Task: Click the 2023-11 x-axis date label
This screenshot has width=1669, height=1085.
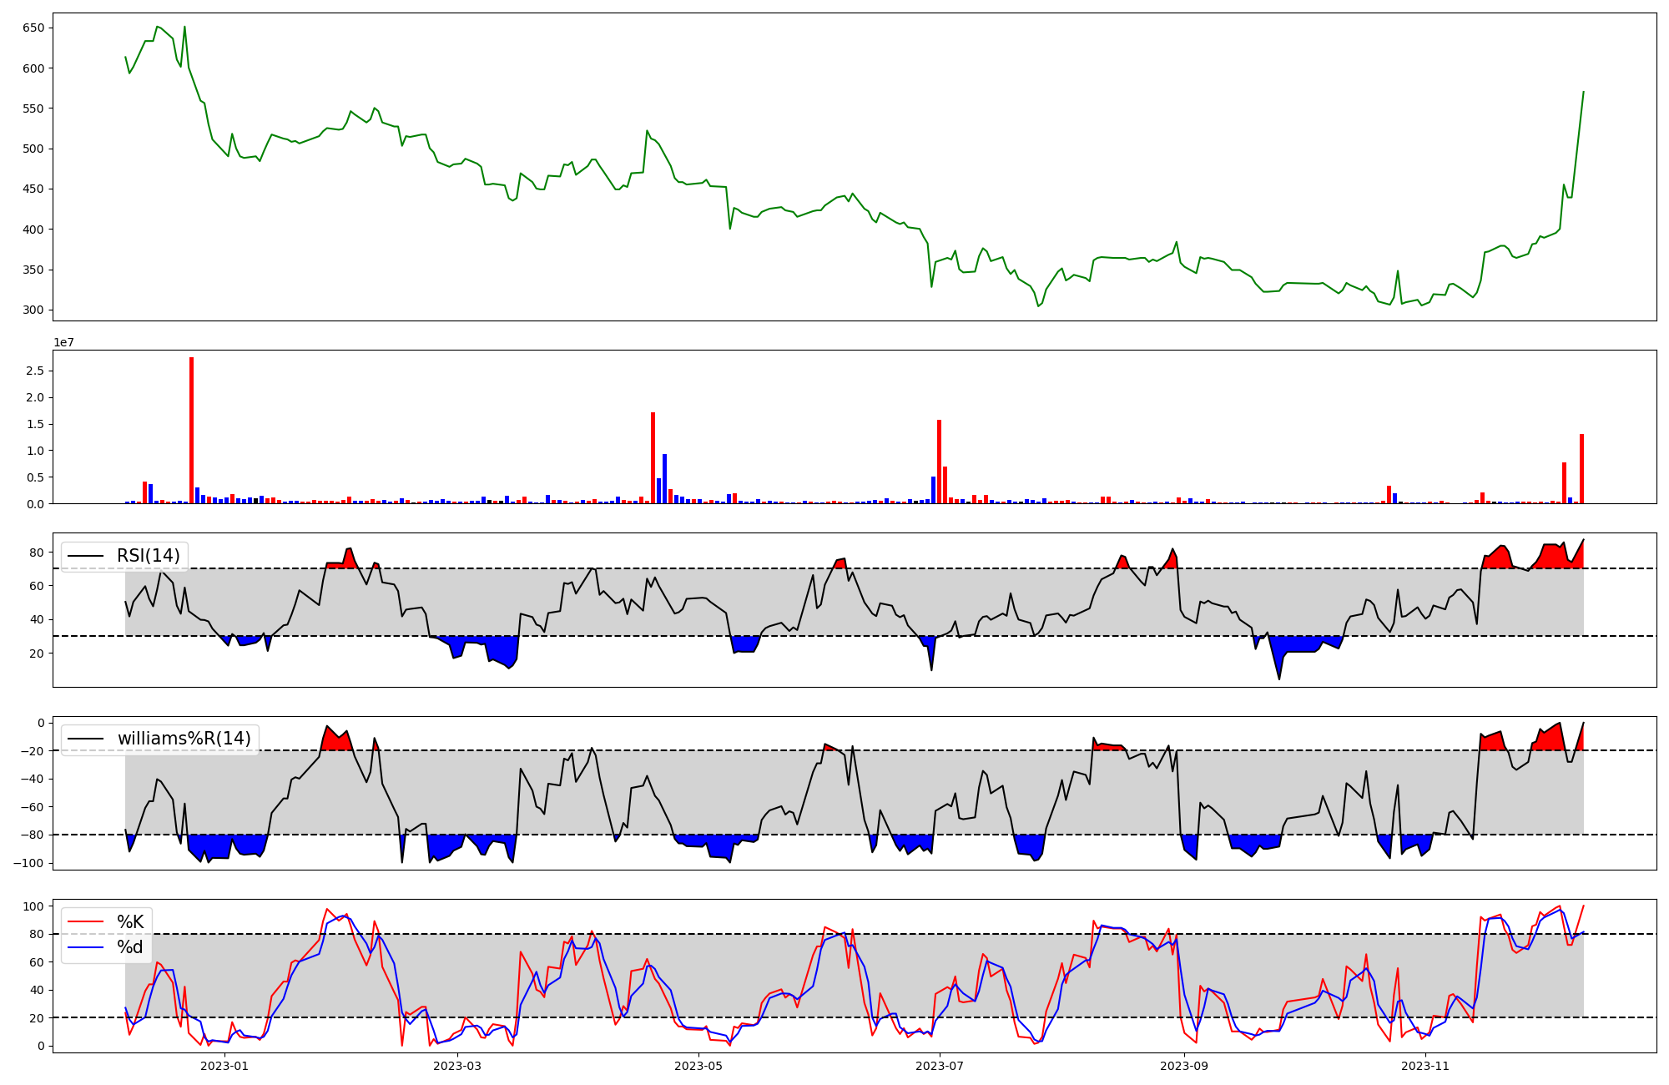Action: [x=1425, y=1066]
